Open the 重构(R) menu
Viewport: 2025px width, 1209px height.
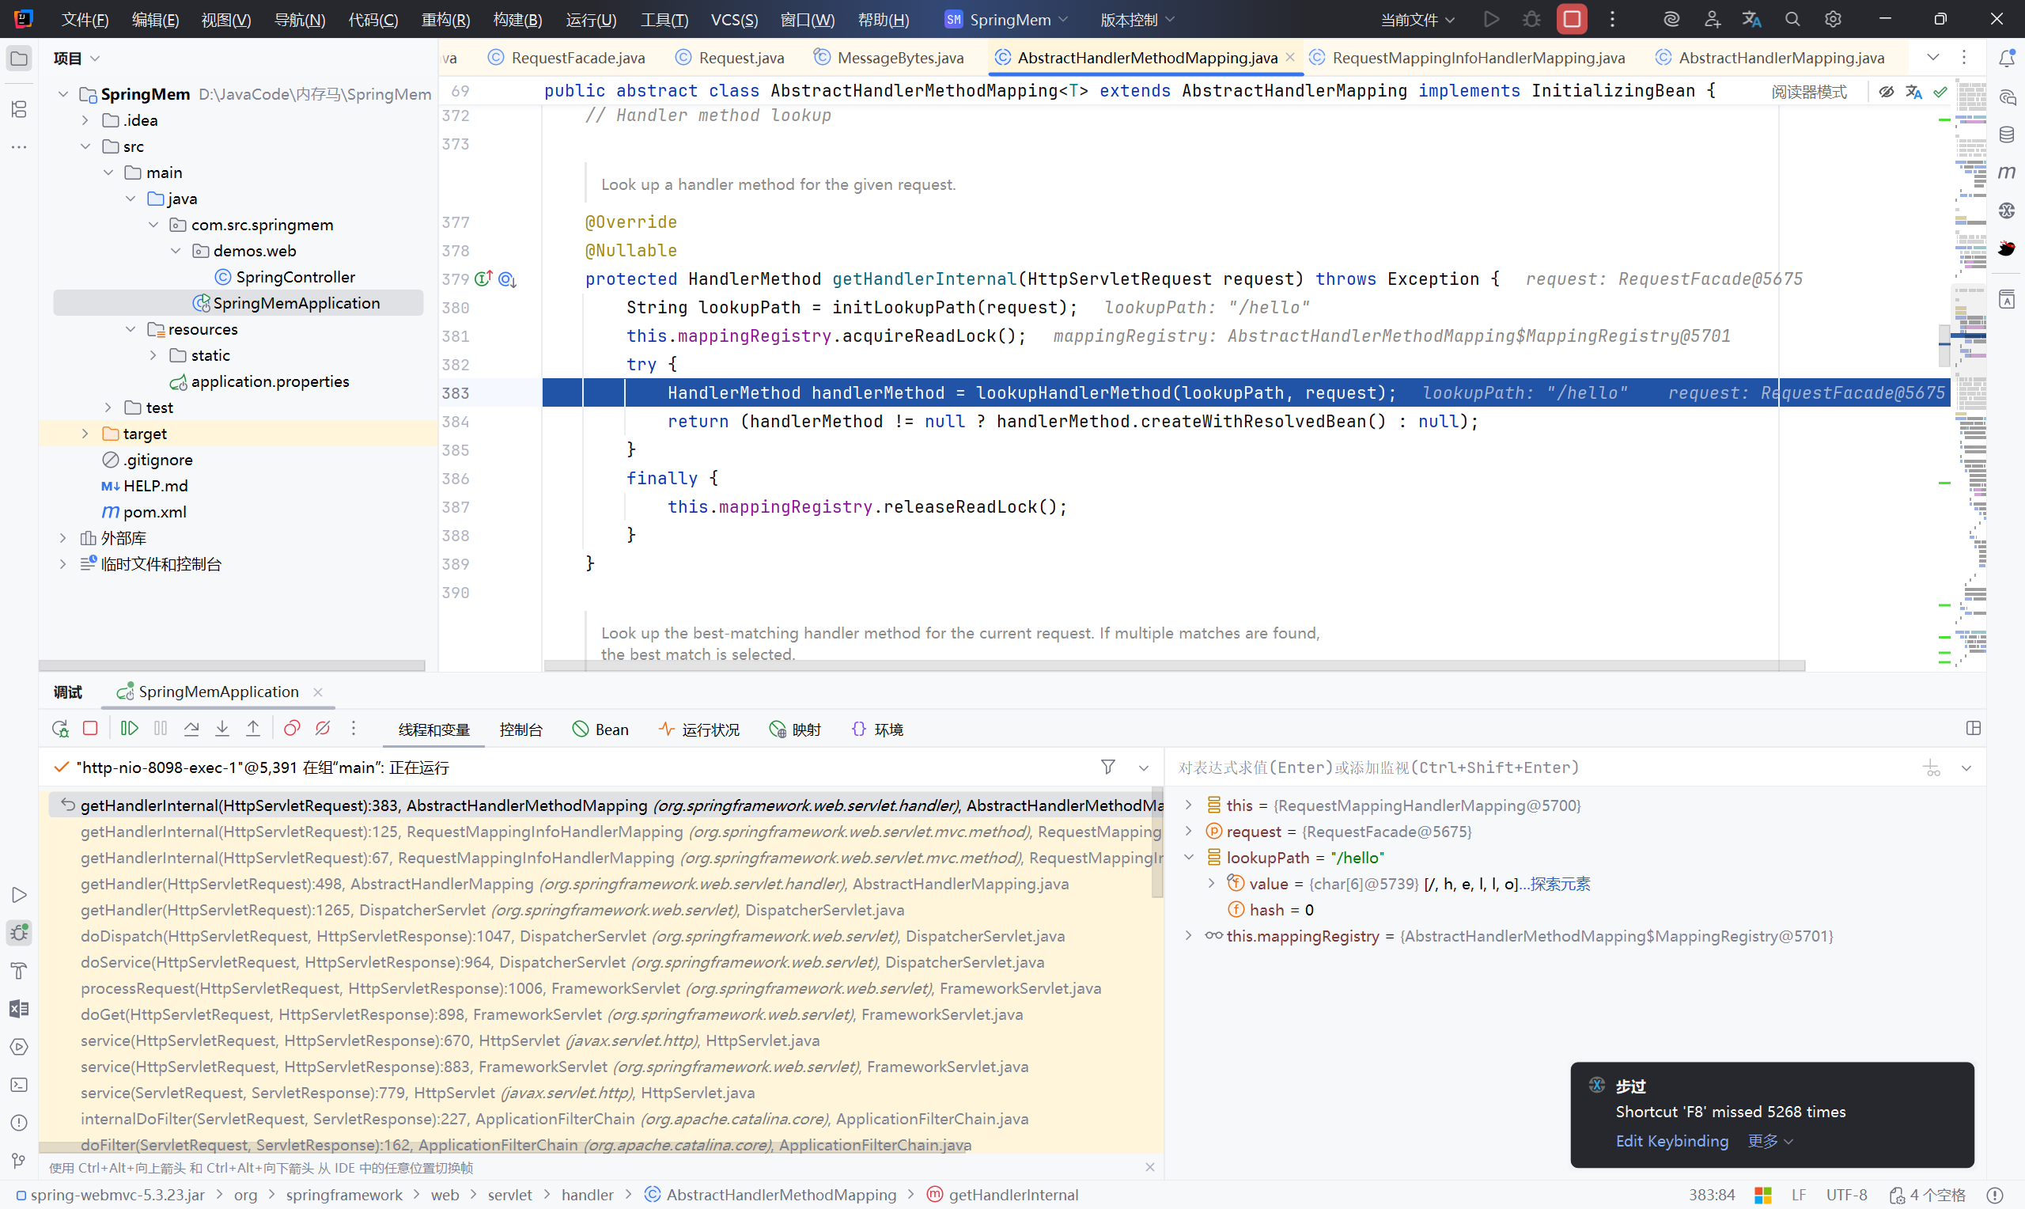coord(445,20)
